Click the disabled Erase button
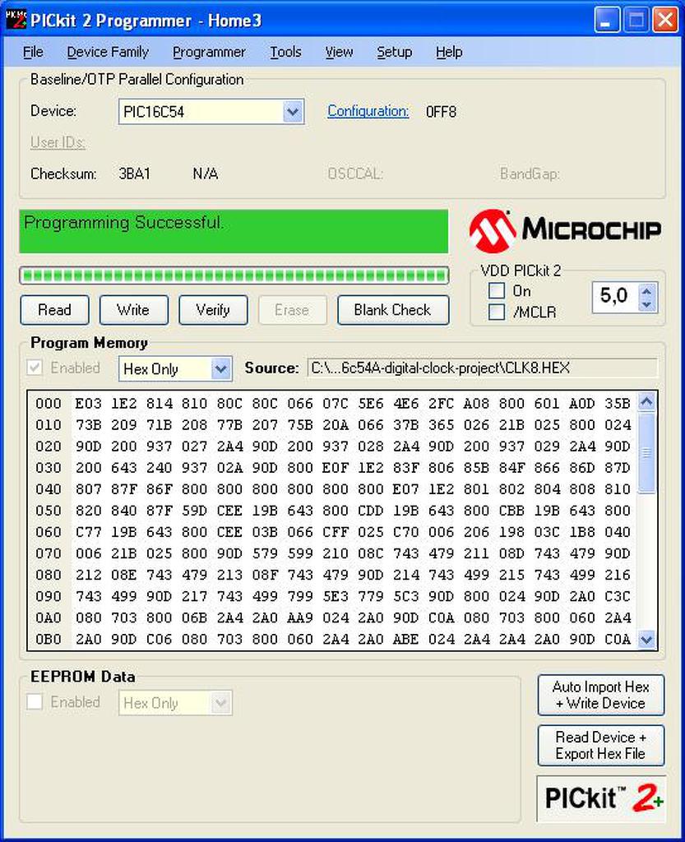This screenshot has height=842, width=685. pyautogui.click(x=292, y=310)
